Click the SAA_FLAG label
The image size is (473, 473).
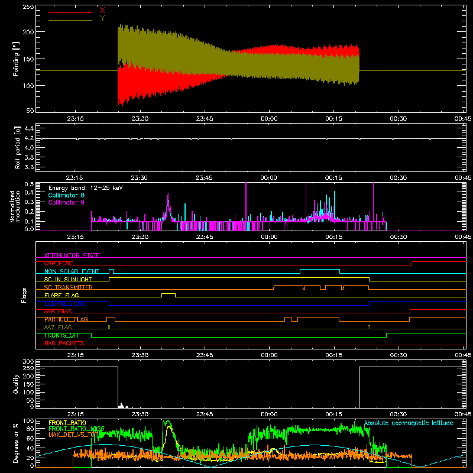pyautogui.click(x=58, y=312)
